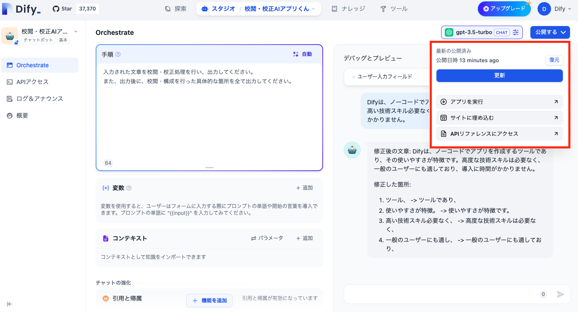The width and height of the screenshot is (578, 312).
Task: Click the robot app icon in sidebar
Action: pyautogui.click(x=10, y=36)
